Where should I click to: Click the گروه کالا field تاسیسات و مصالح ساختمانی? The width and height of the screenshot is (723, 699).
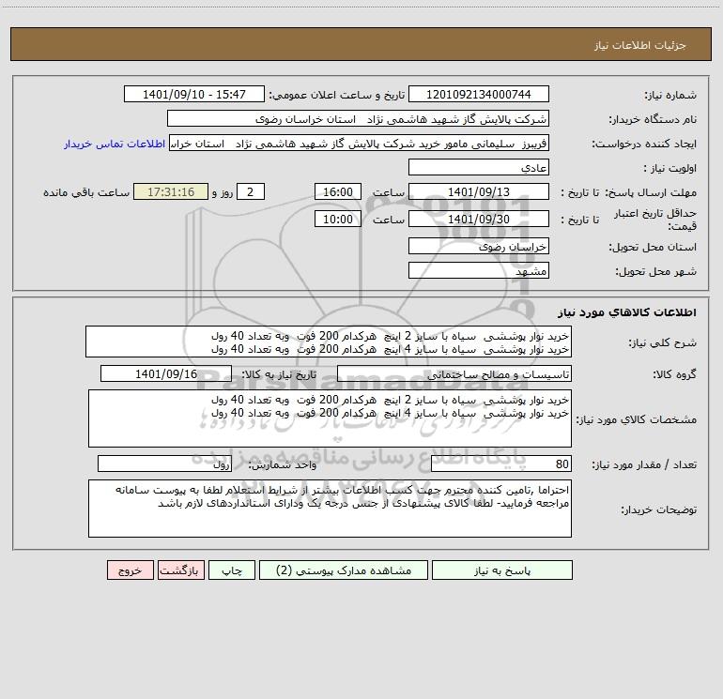[454, 373]
